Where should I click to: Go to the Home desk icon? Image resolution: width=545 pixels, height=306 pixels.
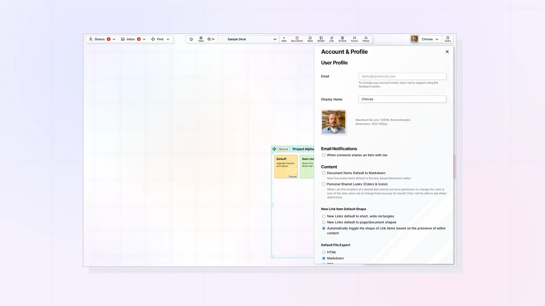191,39
